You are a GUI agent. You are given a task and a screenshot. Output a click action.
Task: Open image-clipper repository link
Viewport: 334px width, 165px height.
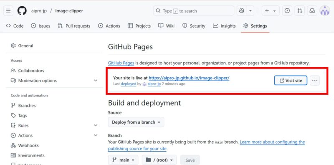tap(69, 11)
